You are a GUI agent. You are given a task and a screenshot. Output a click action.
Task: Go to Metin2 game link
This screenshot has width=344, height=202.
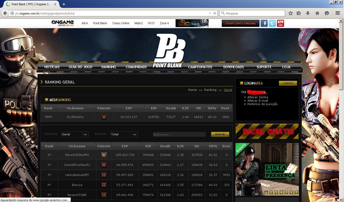[139, 23]
